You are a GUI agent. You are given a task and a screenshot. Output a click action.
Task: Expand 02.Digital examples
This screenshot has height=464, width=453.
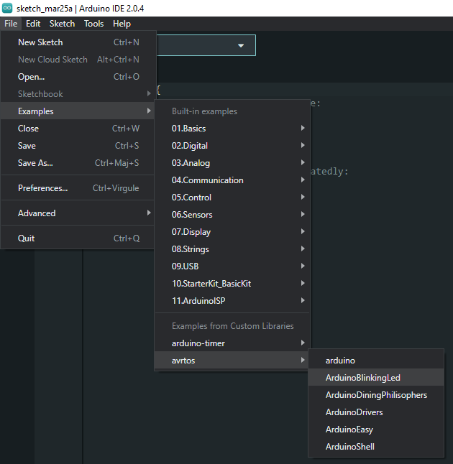(x=232, y=146)
